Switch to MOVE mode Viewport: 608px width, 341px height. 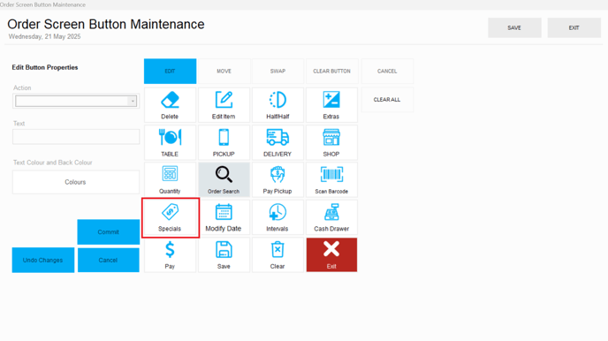[224, 72]
